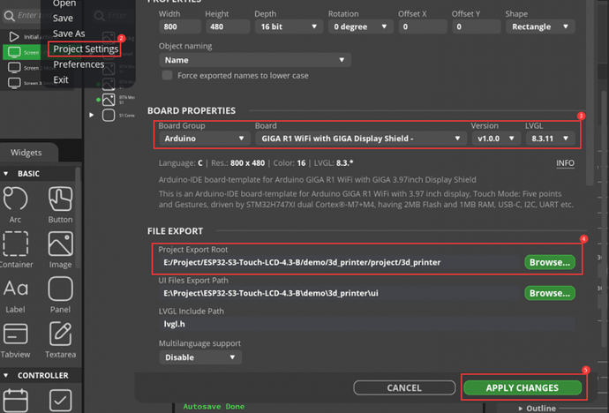Click the S1 Container hierarchy icon
Screen dimensions: 609x413
[x=109, y=116]
